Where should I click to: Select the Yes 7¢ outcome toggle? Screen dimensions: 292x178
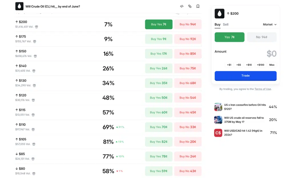[x=229, y=37]
